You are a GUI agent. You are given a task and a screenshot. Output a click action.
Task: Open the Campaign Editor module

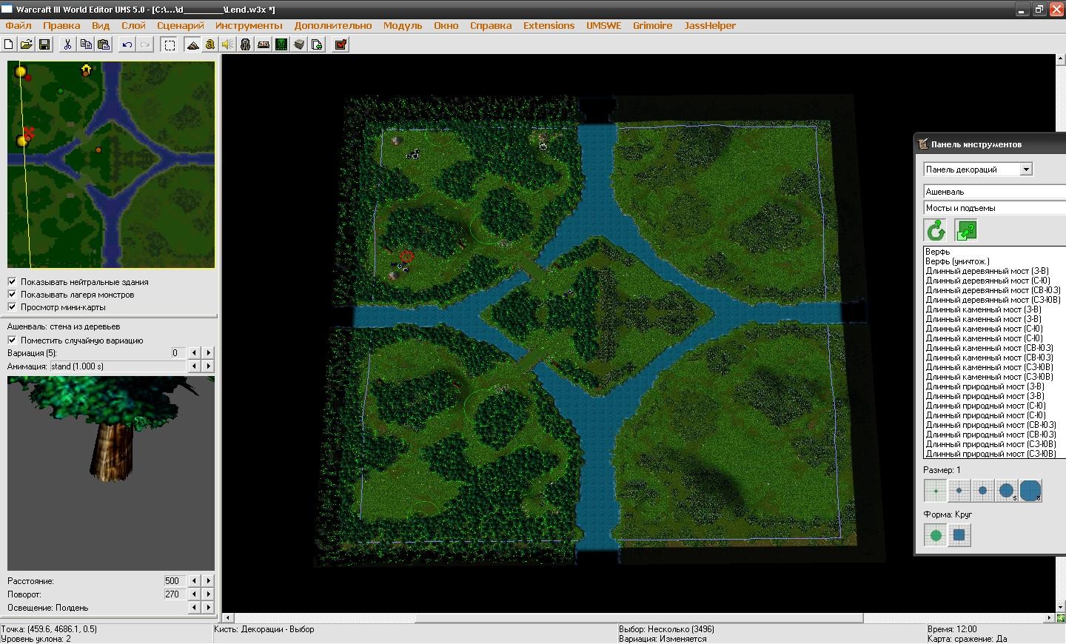[x=264, y=44]
